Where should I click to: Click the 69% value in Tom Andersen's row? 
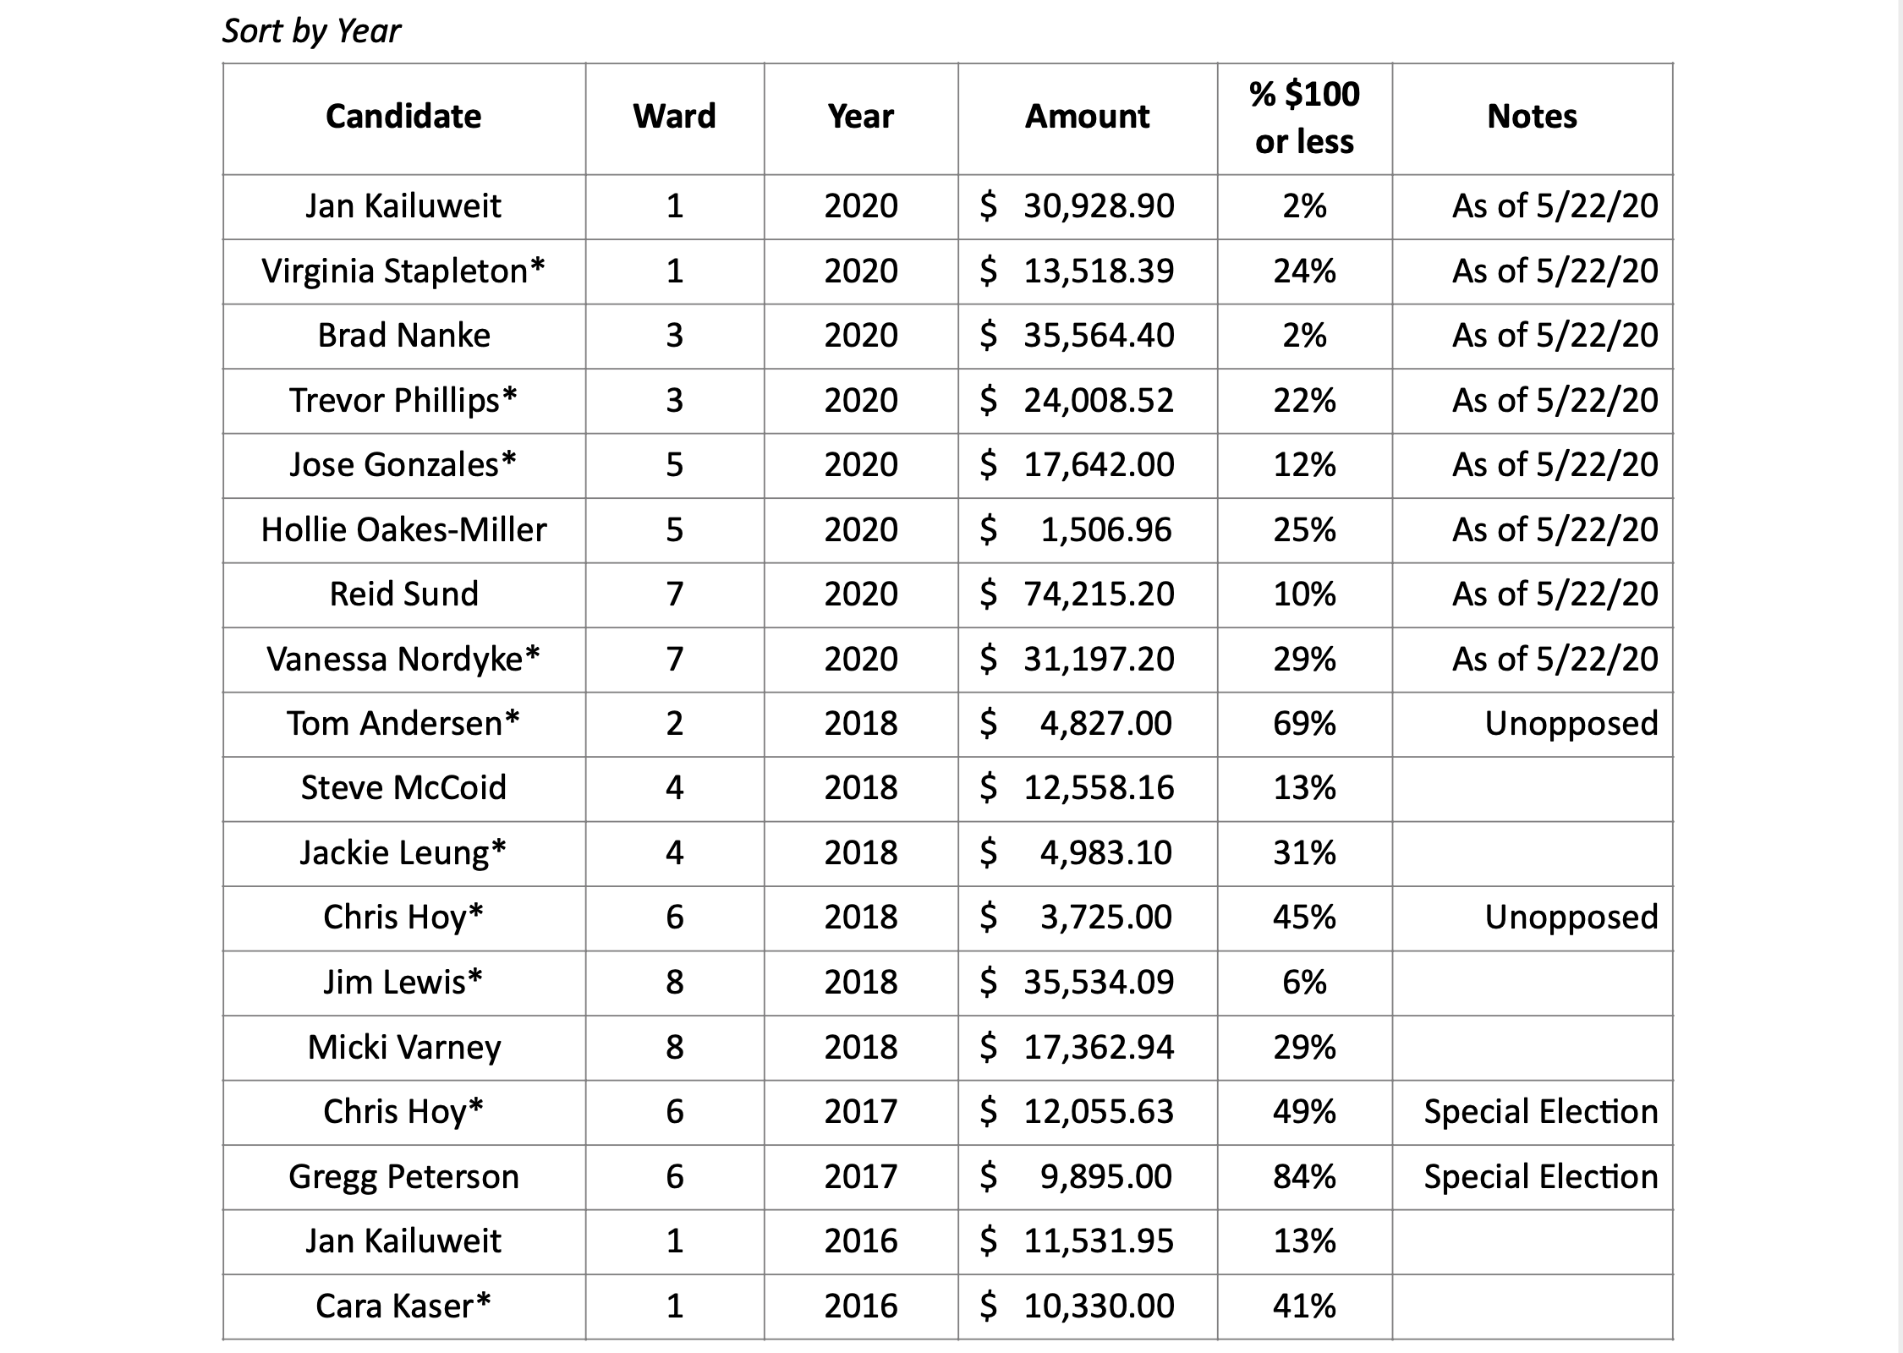pos(1304,724)
